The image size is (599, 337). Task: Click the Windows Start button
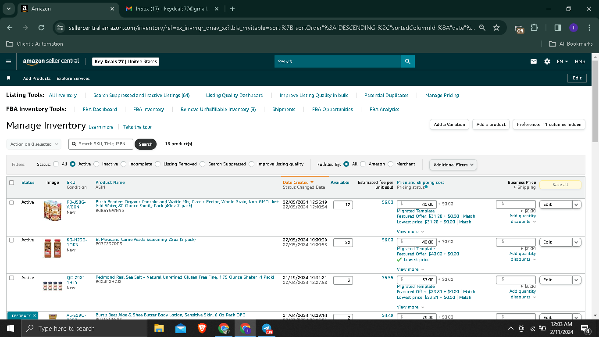click(10, 328)
